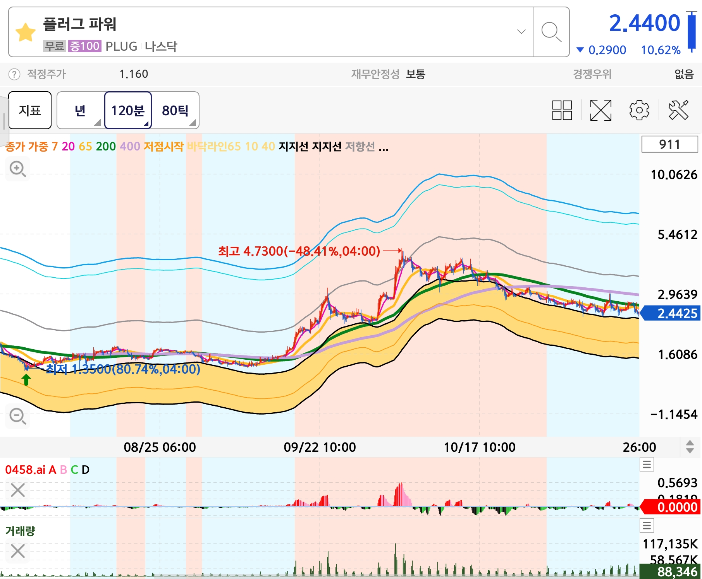Screen dimensions: 702x579
Task: Toggle the 7 moving average label
Action: 55,146
